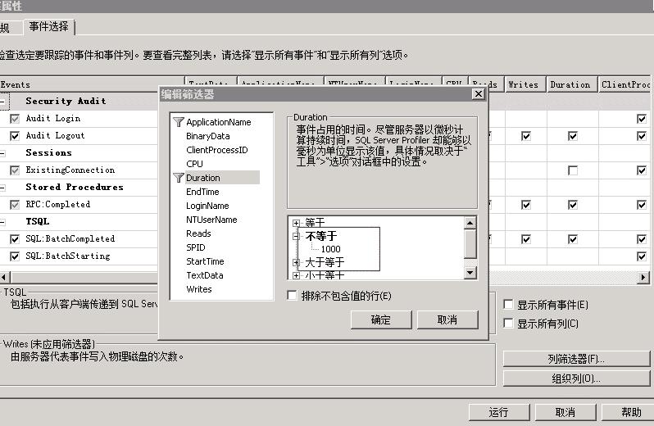Open help with 帮助 button
This screenshot has height=426, width=654.
coord(629,412)
